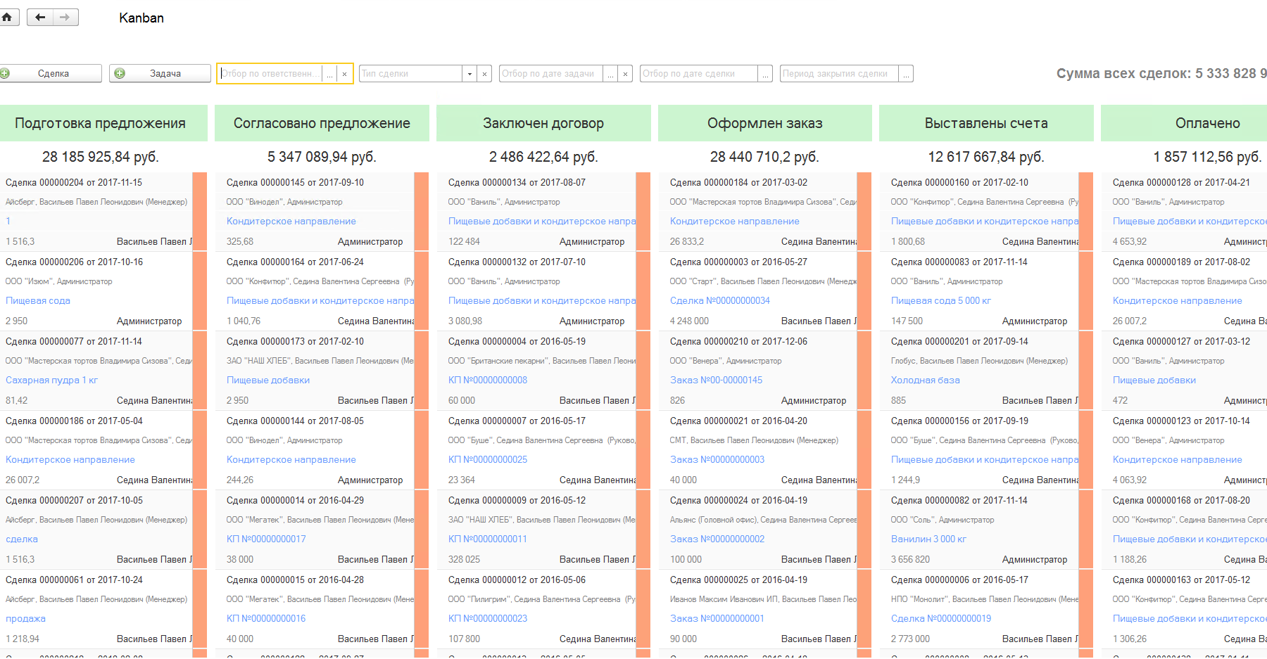Open picker for Отбор по дате сделки
Viewport: 1267px width, 659px height.
[x=765, y=74]
